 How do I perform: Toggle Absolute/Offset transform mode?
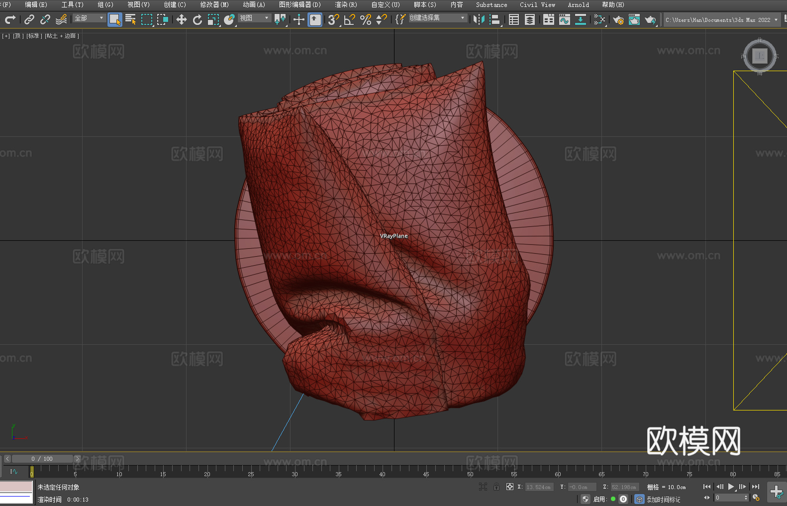(x=509, y=487)
